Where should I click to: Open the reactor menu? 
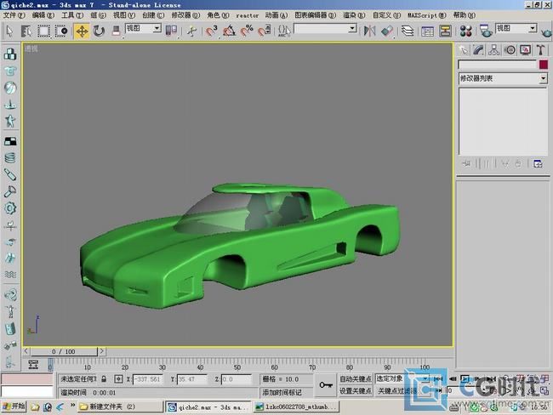[x=248, y=15]
